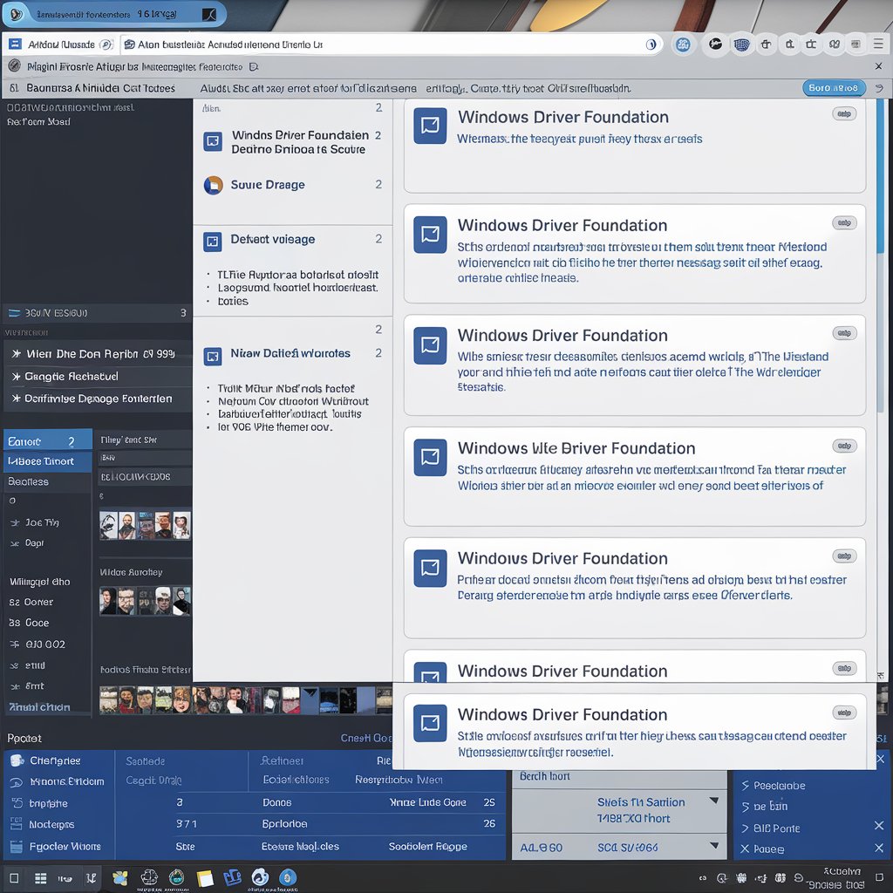Open the blue circular drop taskbar icon
The height and width of the screenshot is (893, 893).
coord(288,877)
